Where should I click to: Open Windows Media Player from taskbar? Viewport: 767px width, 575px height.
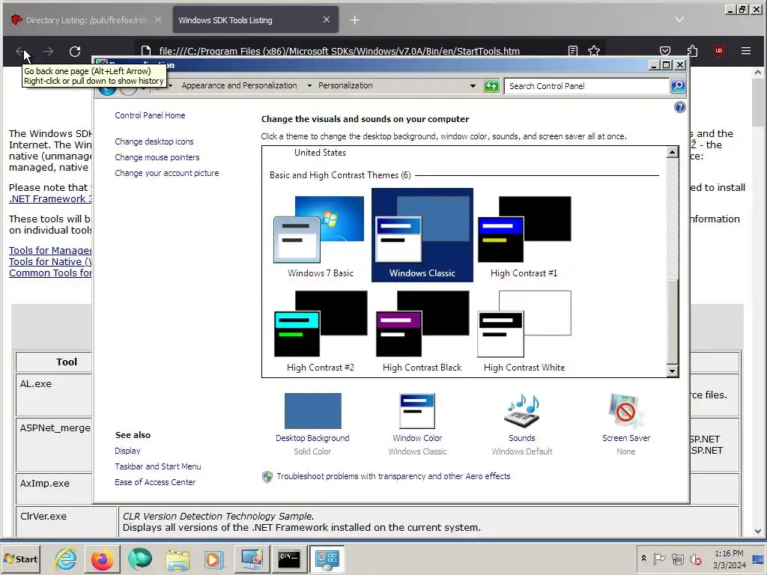(213, 559)
